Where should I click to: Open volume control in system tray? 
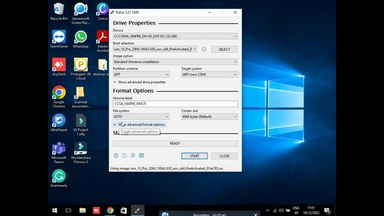pyautogui.click(x=281, y=211)
